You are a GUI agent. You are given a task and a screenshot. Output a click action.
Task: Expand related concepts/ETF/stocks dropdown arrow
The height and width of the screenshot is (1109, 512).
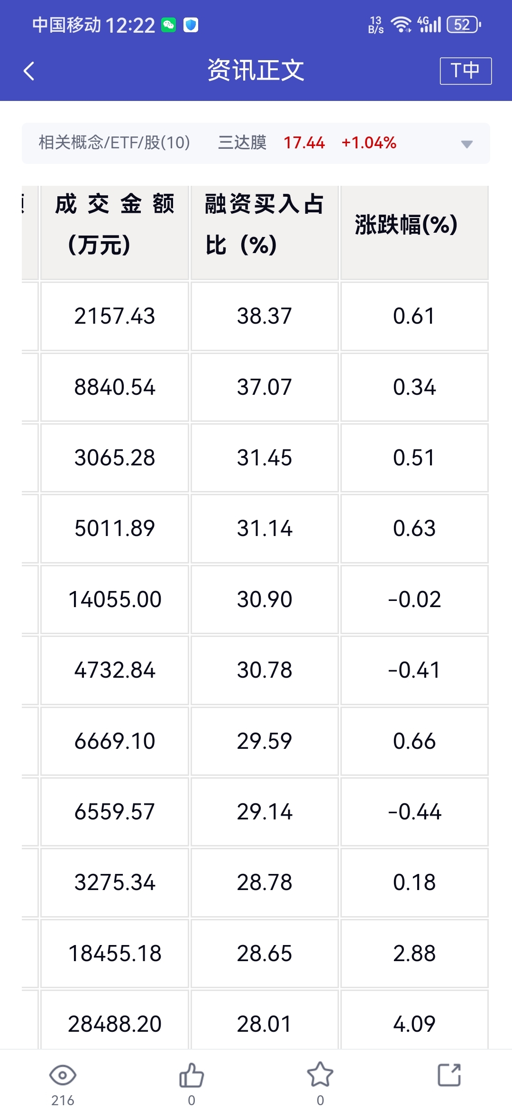click(x=466, y=144)
